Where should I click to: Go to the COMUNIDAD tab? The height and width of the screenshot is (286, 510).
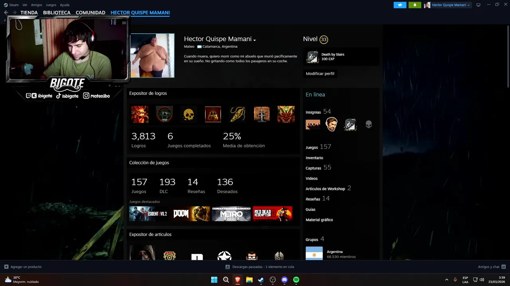point(90,13)
